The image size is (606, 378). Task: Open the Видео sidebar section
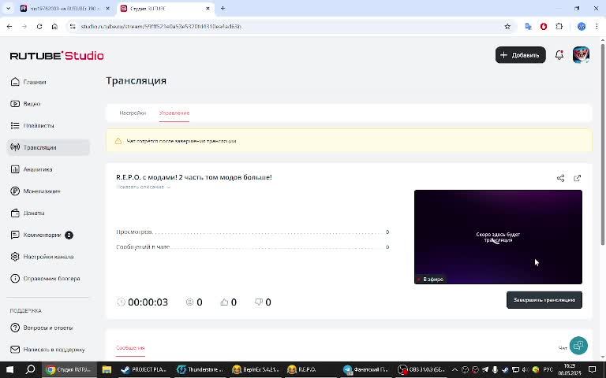(x=25, y=104)
